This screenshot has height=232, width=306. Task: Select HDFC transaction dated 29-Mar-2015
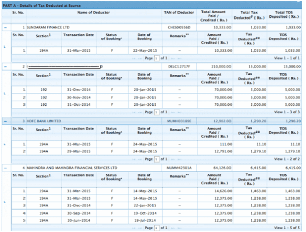(79, 151)
